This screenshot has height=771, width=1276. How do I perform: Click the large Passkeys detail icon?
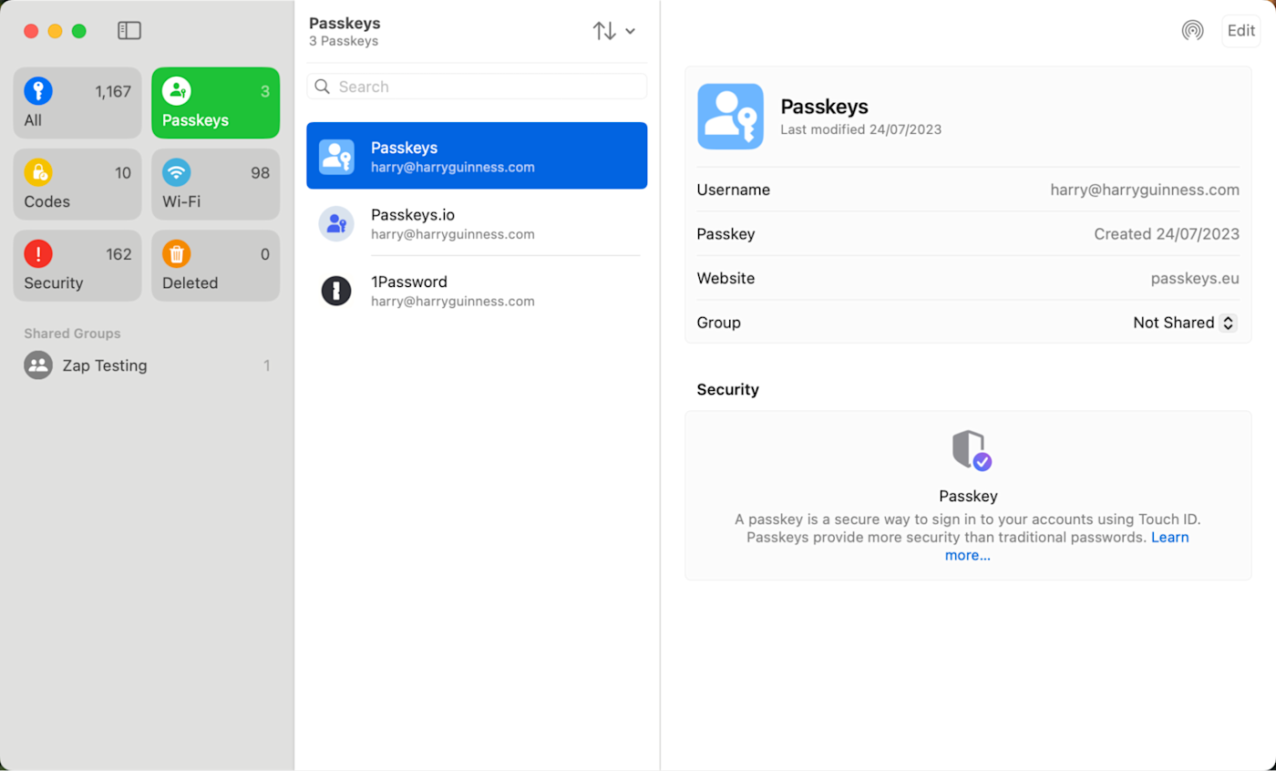[x=730, y=117]
